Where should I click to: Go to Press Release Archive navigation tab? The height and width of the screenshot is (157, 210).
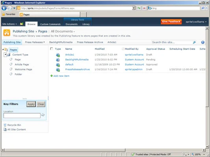[x=90, y=42]
